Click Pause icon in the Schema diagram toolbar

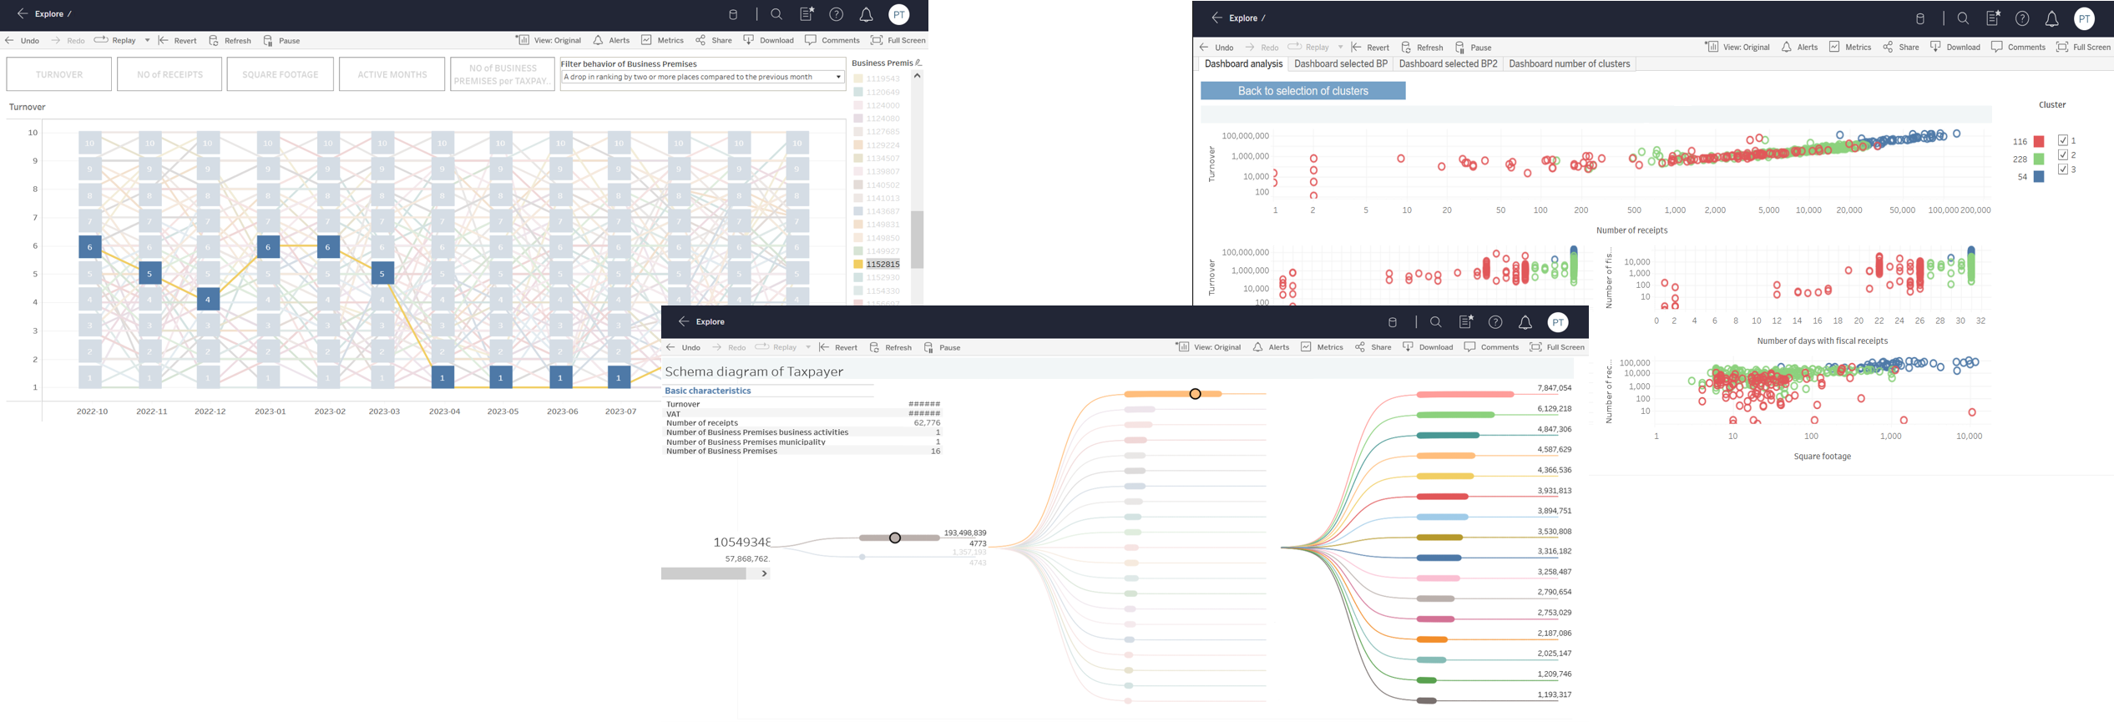(928, 348)
